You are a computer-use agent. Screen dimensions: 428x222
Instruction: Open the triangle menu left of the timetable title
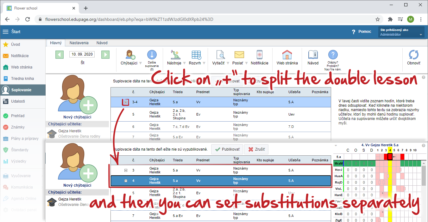pos(336,146)
